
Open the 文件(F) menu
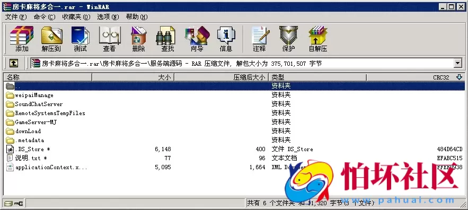[x=16, y=17]
